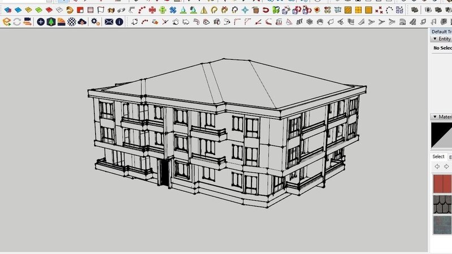Open the blue info 'i' icon
Image resolution: width=452 pixels, height=254 pixels.
[x=119, y=21]
